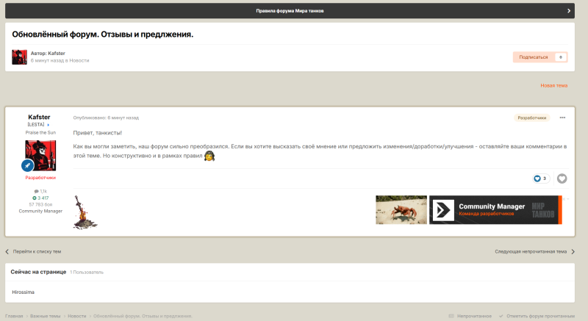This screenshot has width=588, height=321.
Task: Open the post options three-dots menu
Action: pos(562,118)
